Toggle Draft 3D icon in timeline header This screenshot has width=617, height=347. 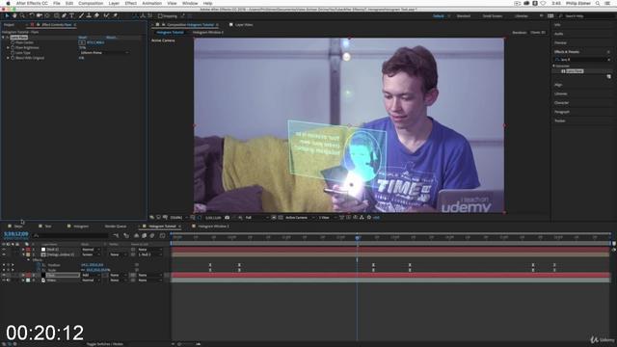(126, 235)
